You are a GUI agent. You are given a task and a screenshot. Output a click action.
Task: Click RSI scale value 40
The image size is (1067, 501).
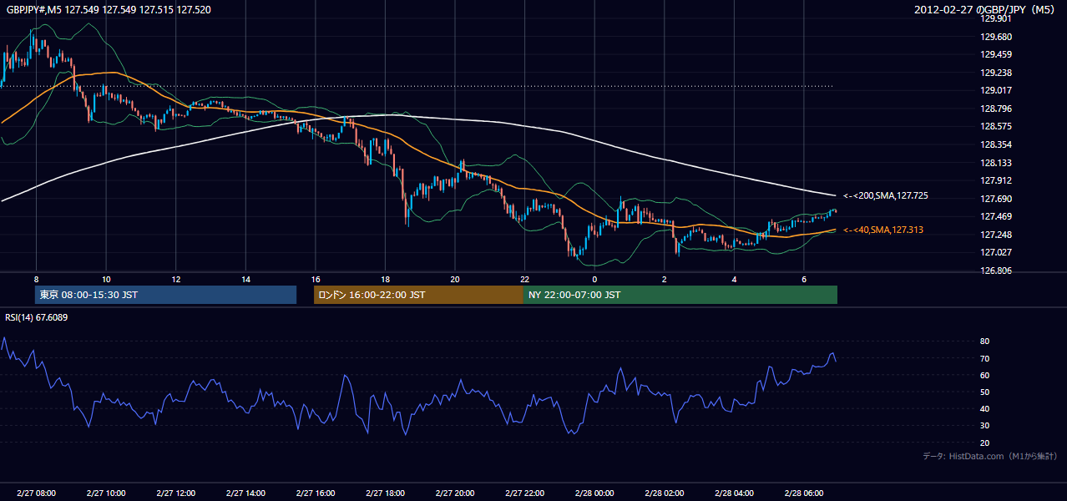985,408
